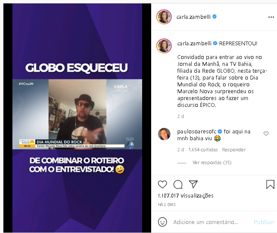Viewport: 277px width, 233px height.
Task: Like the paulosoaresofc comment with small heart
Action: coord(266,133)
